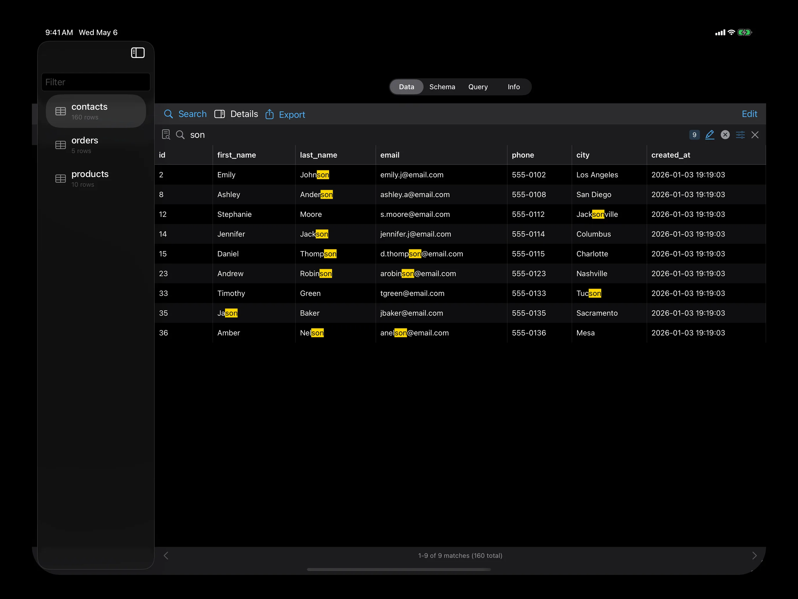Click the pencil edit-matches icon
Viewport: 798px width, 599px height.
click(x=710, y=135)
